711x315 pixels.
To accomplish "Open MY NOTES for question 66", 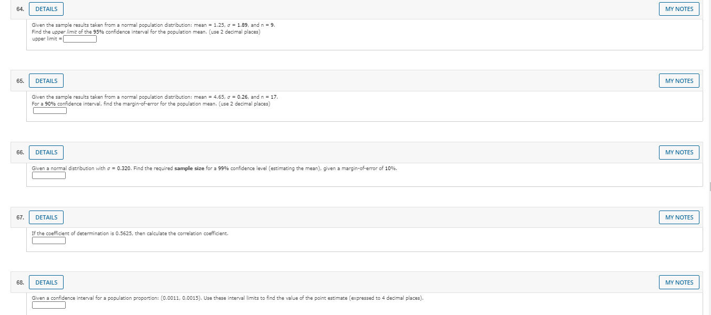I will point(679,152).
